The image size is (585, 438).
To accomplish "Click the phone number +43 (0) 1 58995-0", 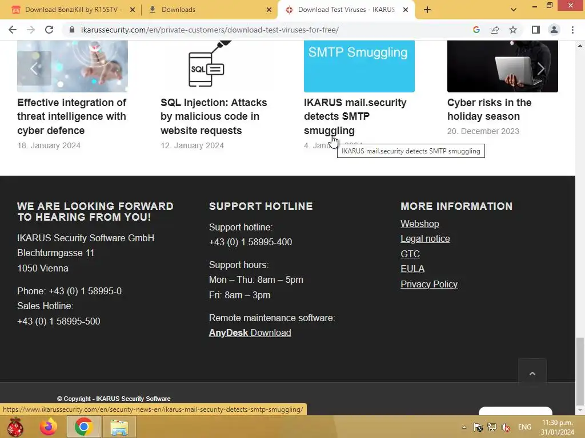I will pyautogui.click(x=85, y=291).
